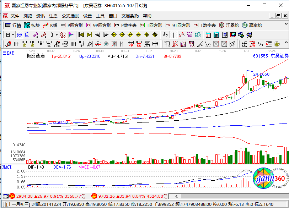This screenshot has width=289, height=208.
Task: Expand top toolbar overflow chevron
Action: coord(286,24)
